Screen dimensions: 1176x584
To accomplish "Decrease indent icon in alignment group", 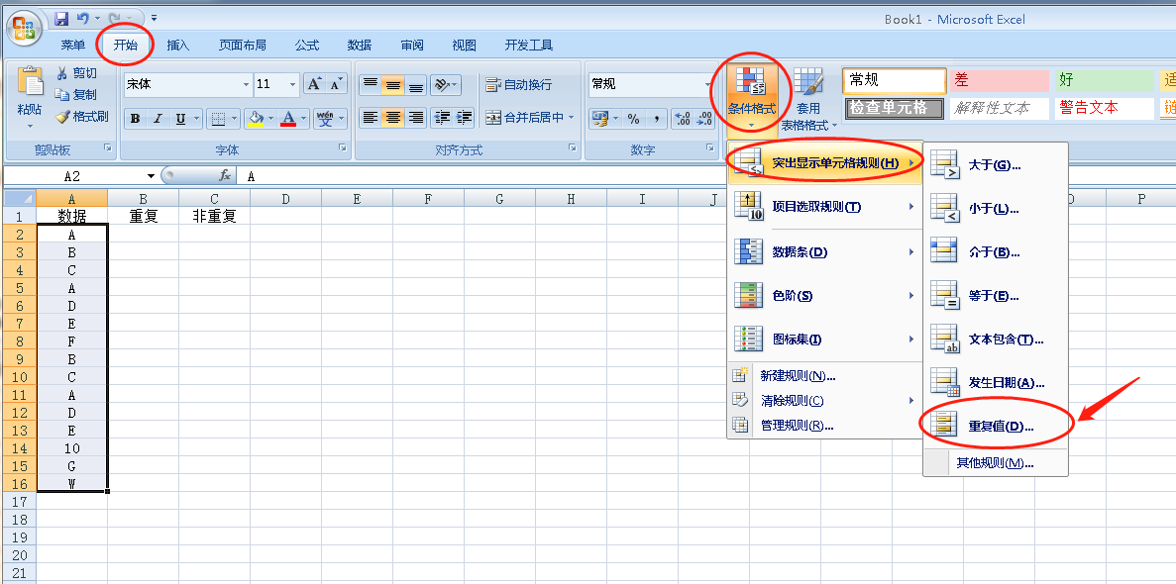I will 443,118.
